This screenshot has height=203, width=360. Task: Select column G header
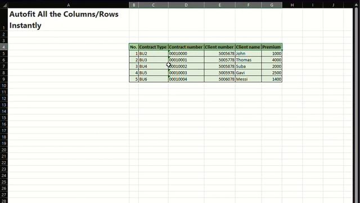tap(272, 5)
